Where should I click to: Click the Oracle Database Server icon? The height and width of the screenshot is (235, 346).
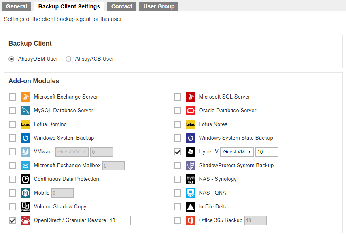point(190,110)
